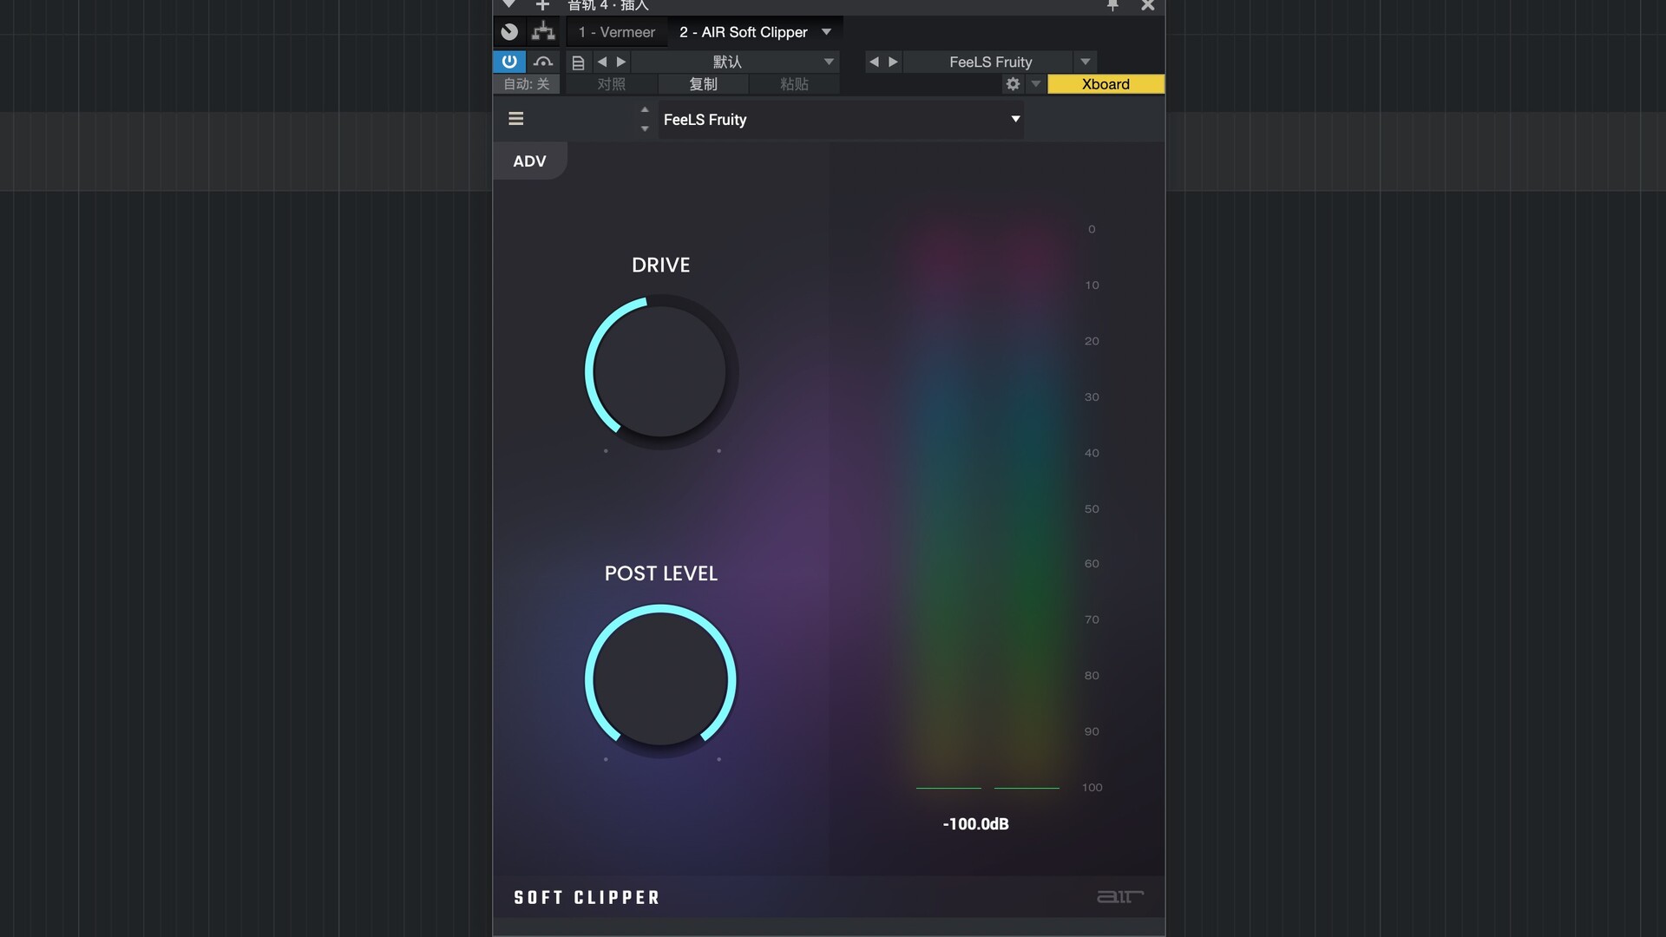
Task: Open the hamburger menu in plugin
Action: pos(515,119)
